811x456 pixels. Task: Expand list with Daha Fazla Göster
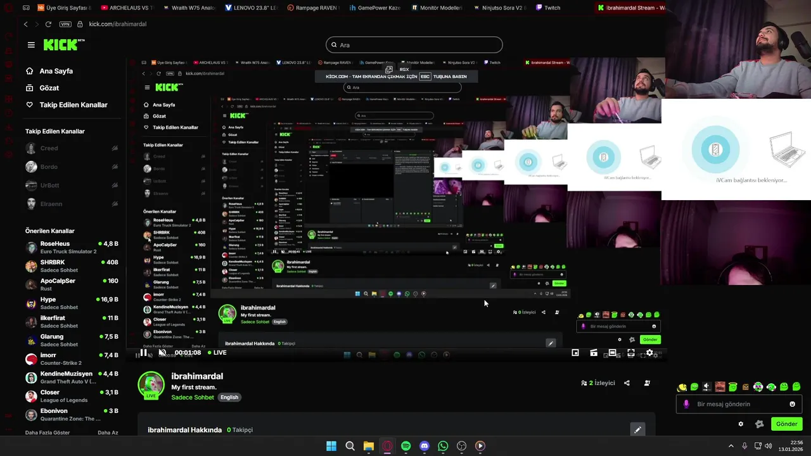(x=48, y=433)
